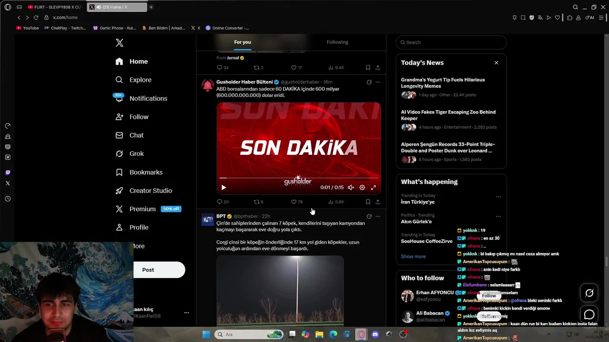Open the floating Grok button
Image resolution: width=609 pixels, height=342 pixels.
point(589,293)
